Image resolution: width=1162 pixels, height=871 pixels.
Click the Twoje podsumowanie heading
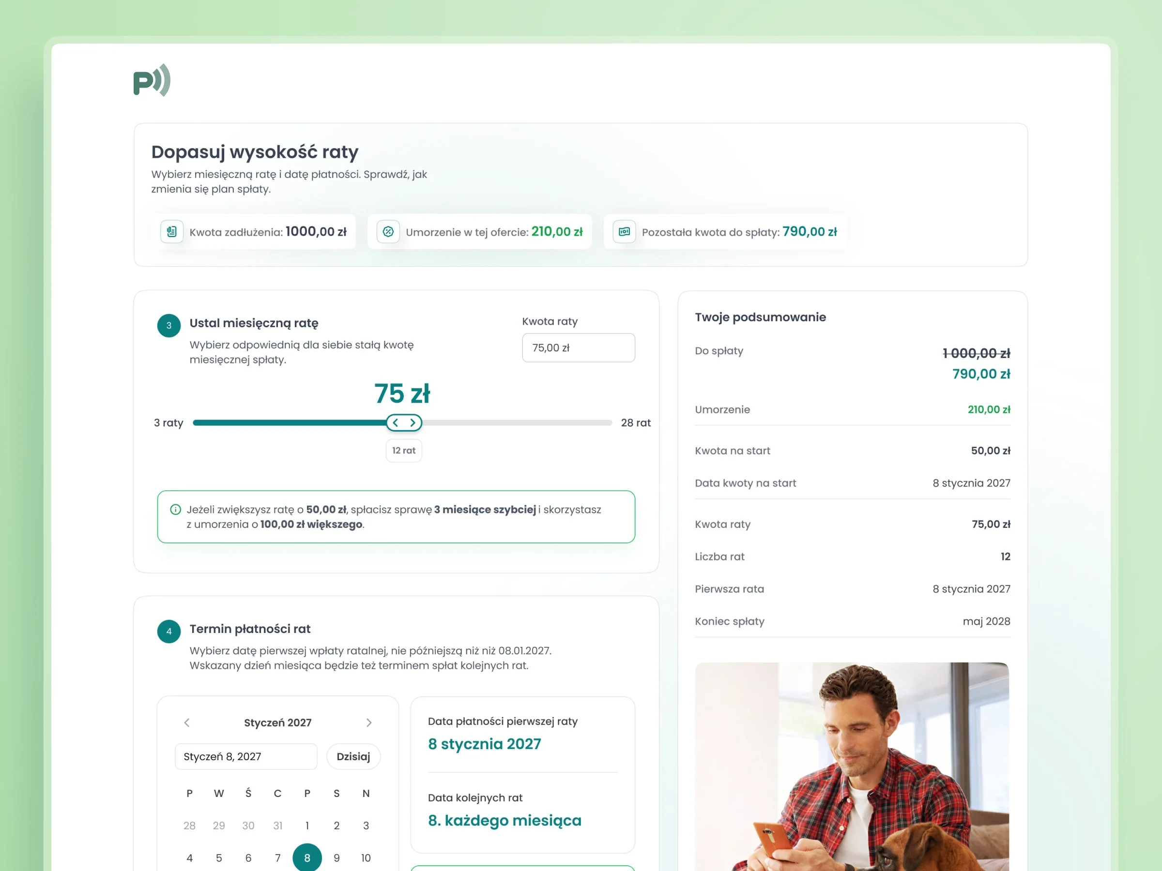[x=760, y=317]
